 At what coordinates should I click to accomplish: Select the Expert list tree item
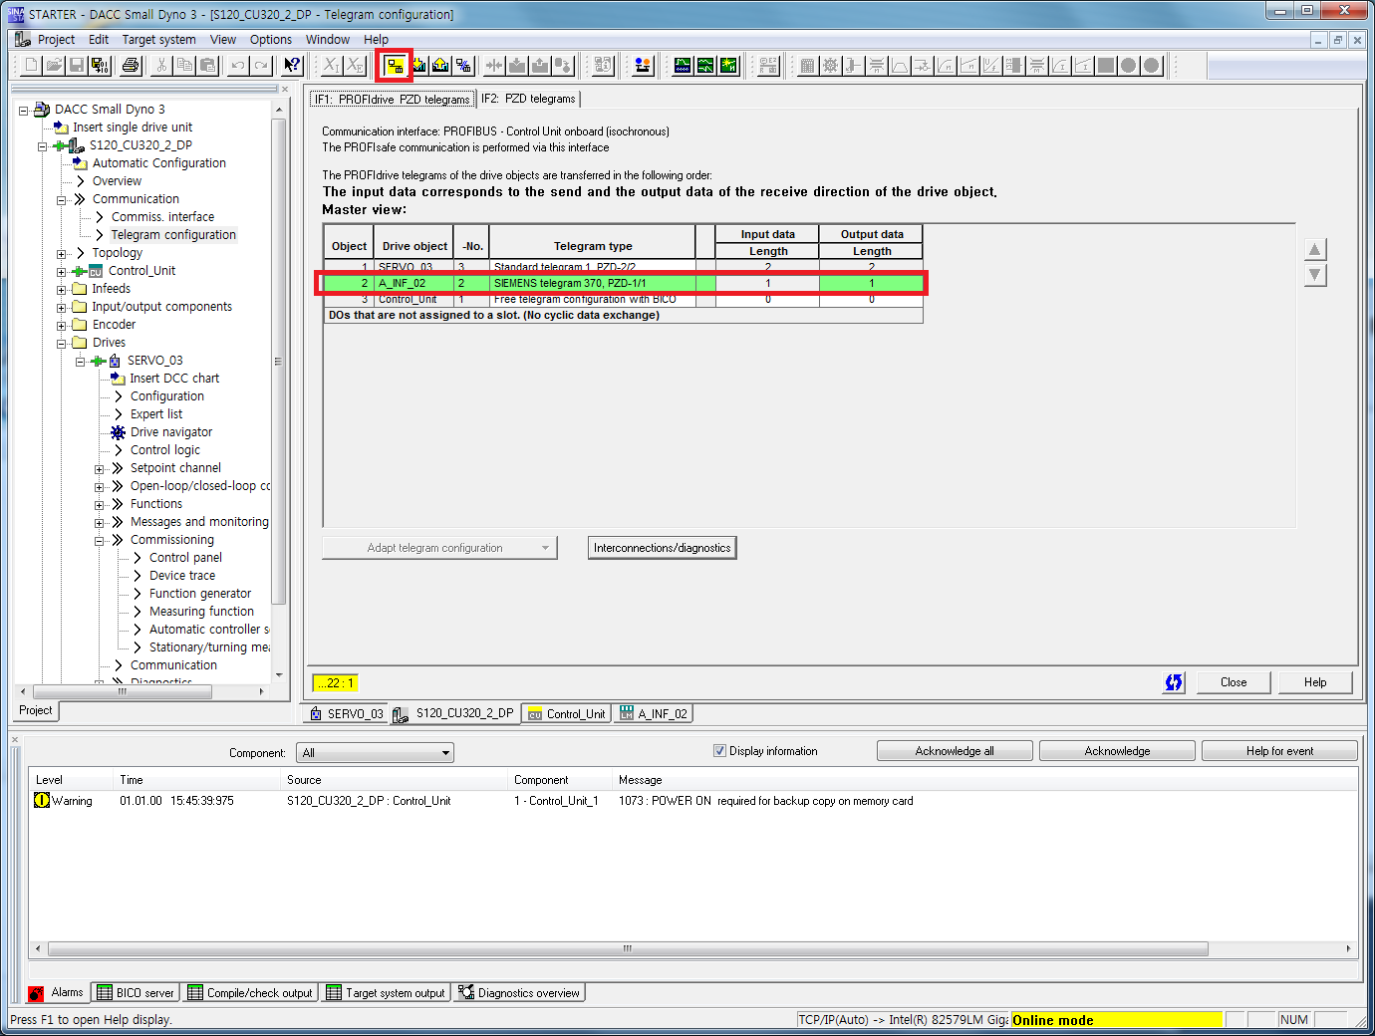[x=156, y=414]
